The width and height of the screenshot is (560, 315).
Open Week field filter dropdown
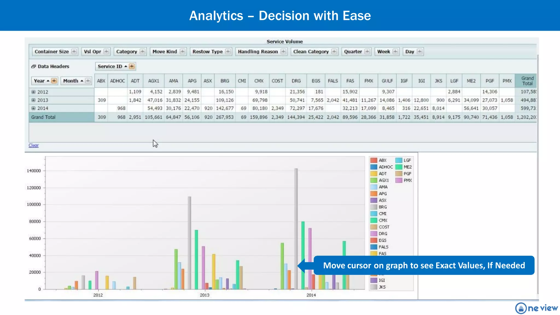(x=395, y=51)
